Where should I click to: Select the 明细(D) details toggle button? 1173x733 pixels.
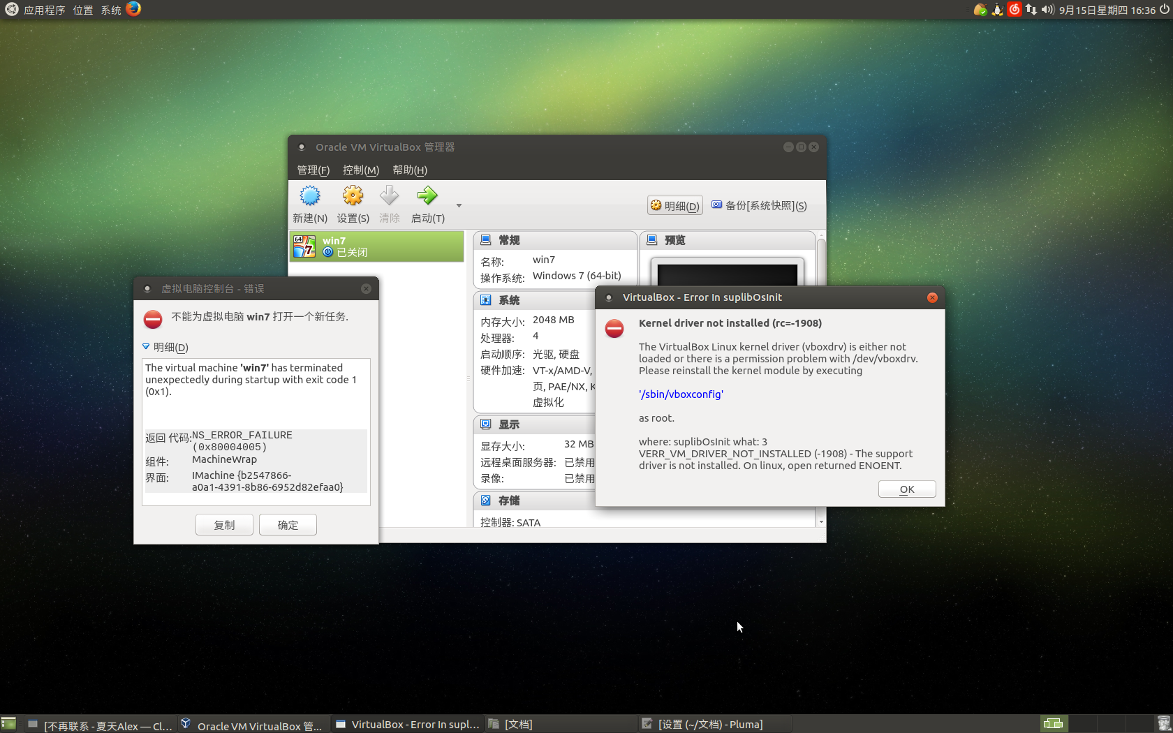[675, 205]
